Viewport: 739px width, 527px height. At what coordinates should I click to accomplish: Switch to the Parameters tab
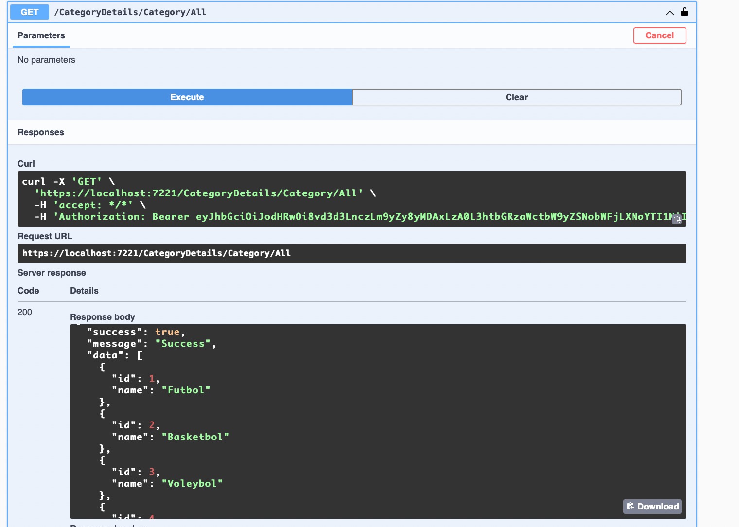[x=41, y=35]
